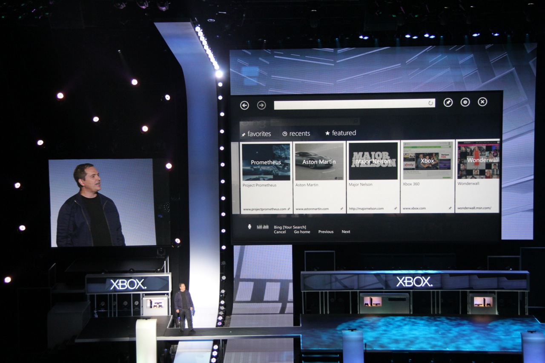
Task: Toggle the pin on Aston Martin tile
Action: (x=341, y=209)
